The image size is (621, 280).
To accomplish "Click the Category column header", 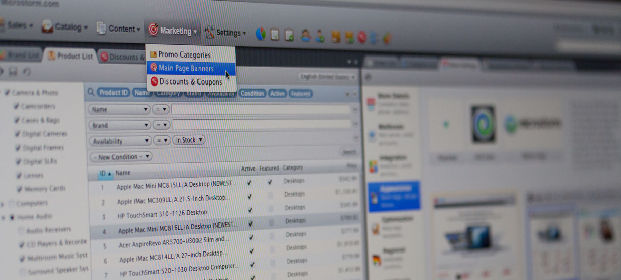I will point(293,167).
